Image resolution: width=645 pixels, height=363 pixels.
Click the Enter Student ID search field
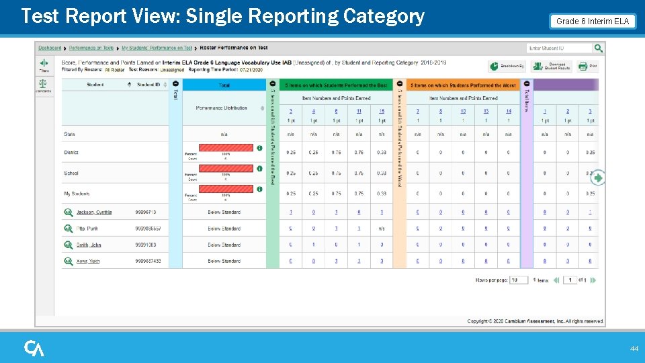pos(560,48)
